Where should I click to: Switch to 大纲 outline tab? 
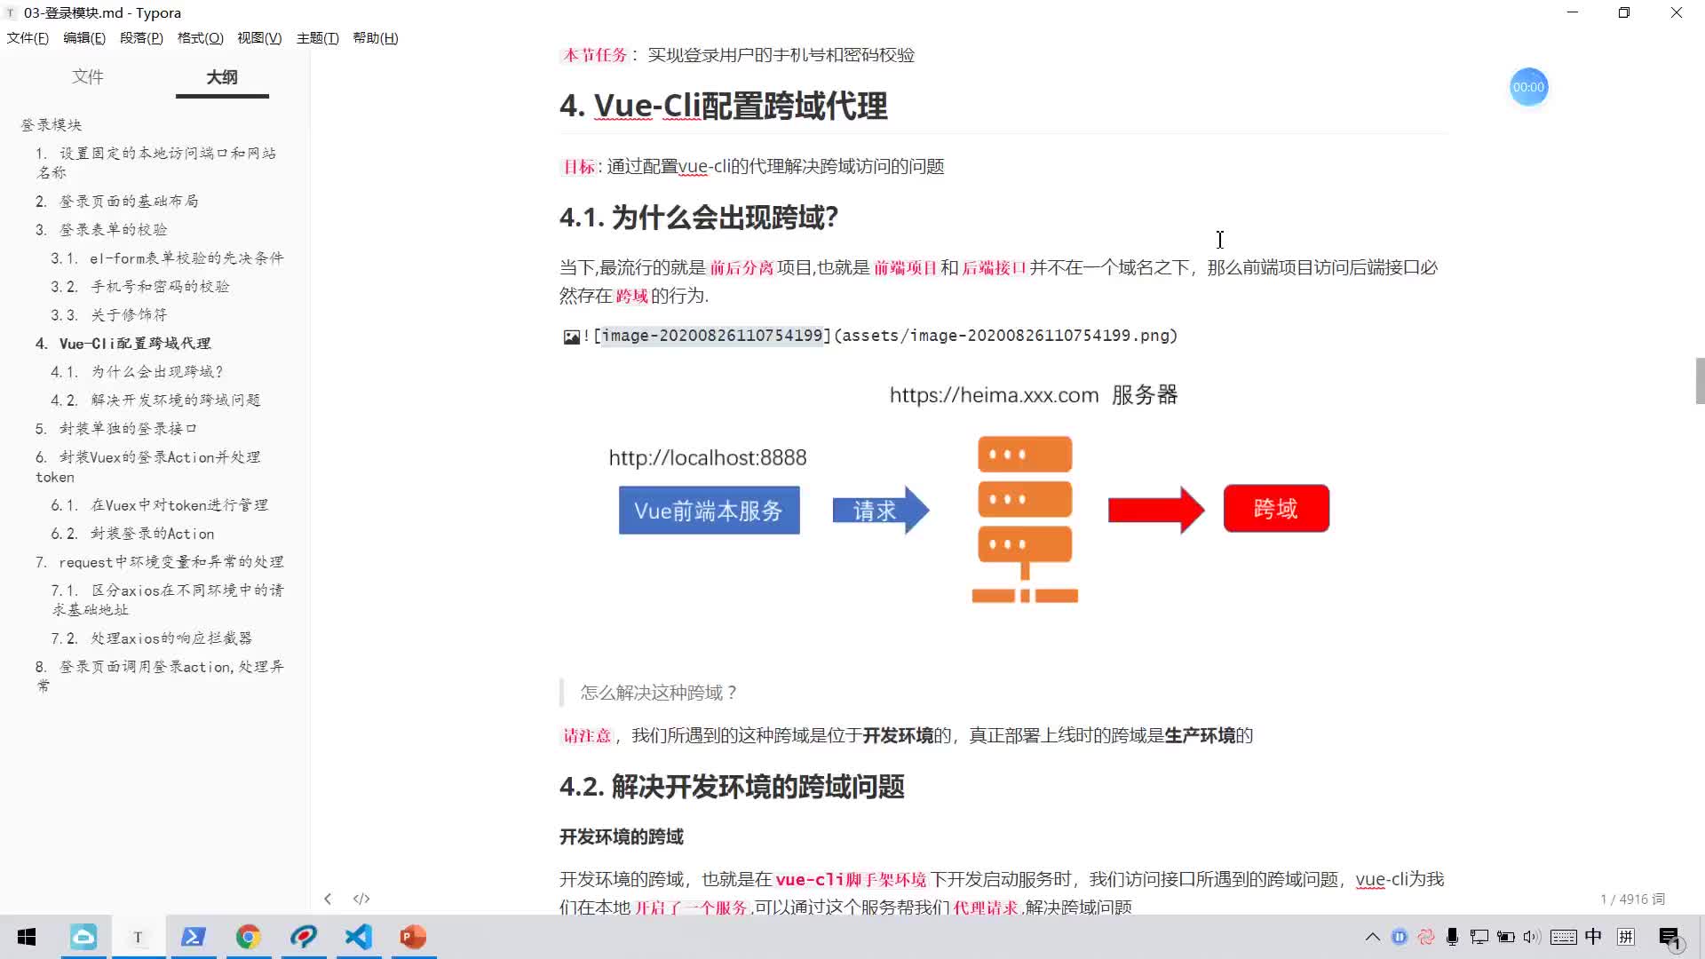tap(223, 76)
